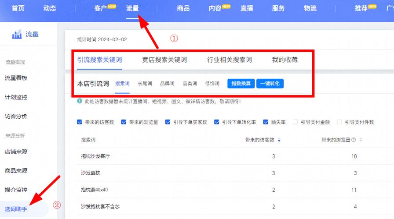This screenshot has height=219, width=394.
Task: Sort by the 带来的浏览量 sort arrows
Action: click(x=361, y=140)
